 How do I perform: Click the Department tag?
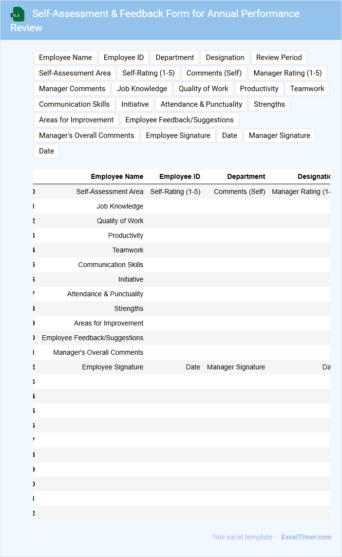tap(175, 58)
